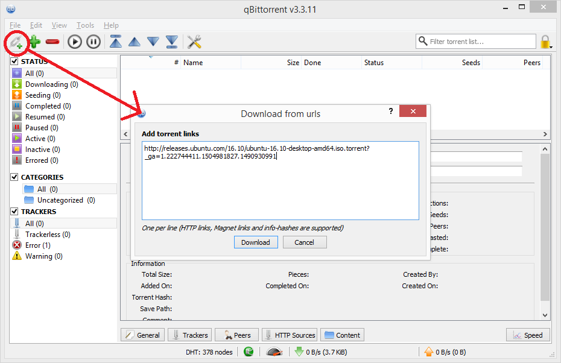Select the Resumed (0) filter
This screenshot has width=561, height=363.
pyautogui.click(x=64, y=117)
